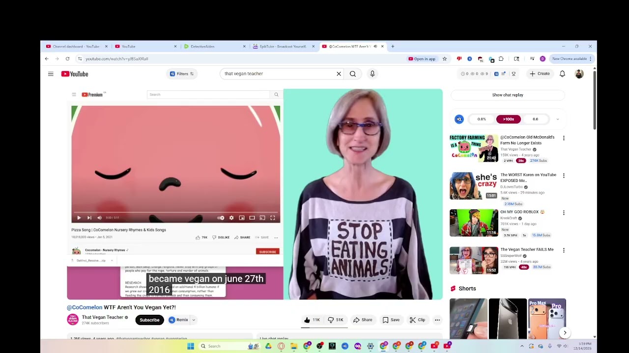Mute the tab via the speaker icon

click(x=375, y=47)
